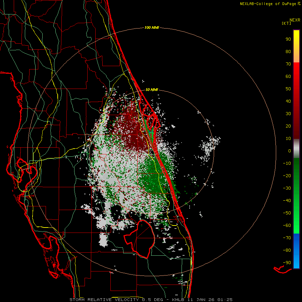Click the -70 value on the velocity scale
The height and width of the screenshot is (302, 302).
pos(287,238)
